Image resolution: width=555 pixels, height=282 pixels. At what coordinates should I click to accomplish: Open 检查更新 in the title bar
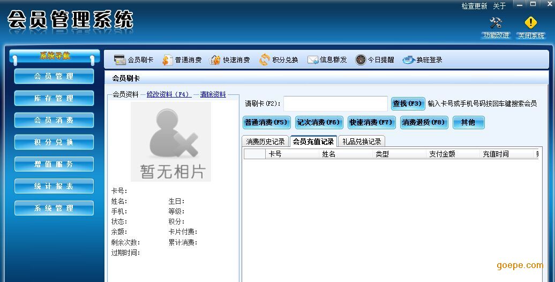(x=474, y=6)
